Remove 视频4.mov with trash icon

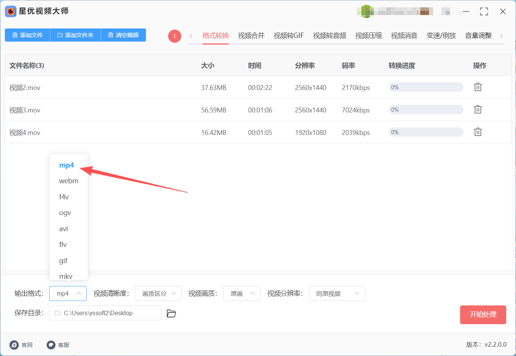click(x=478, y=132)
